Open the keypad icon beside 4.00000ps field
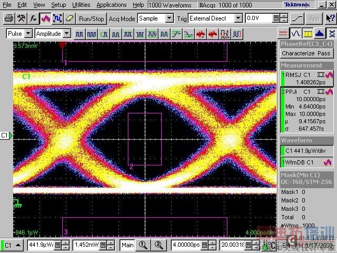 pos(205,245)
